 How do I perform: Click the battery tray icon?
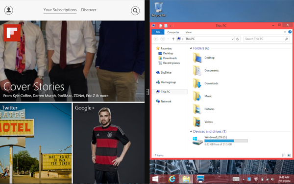click(x=262, y=179)
